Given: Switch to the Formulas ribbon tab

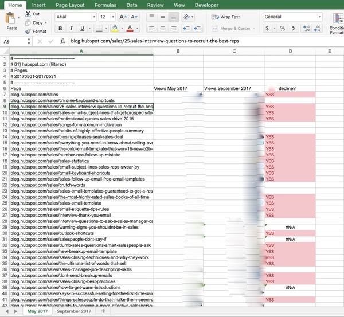Looking at the screenshot, I should pos(105,5).
